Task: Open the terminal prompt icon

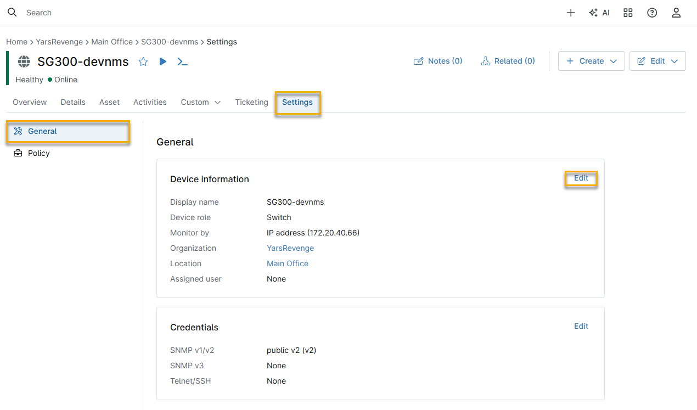Action: [182, 61]
